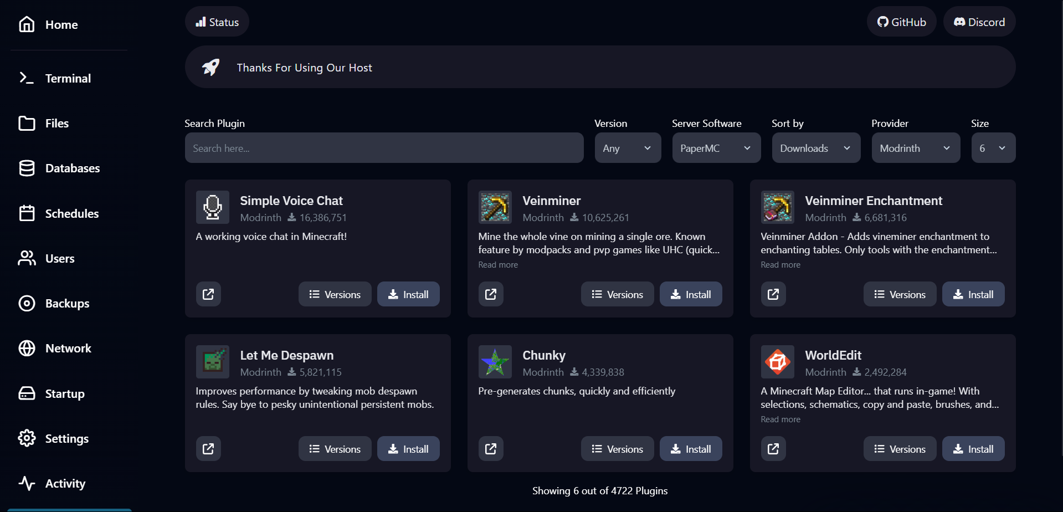Expand the Provider Modrinth dropdown
Image resolution: width=1063 pixels, height=512 pixels.
point(916,148)
